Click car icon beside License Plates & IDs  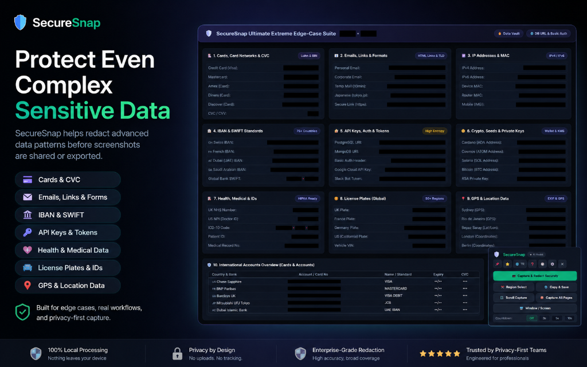pos(28,267)
